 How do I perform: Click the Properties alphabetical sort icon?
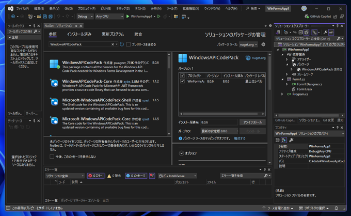tap(284, 140)
